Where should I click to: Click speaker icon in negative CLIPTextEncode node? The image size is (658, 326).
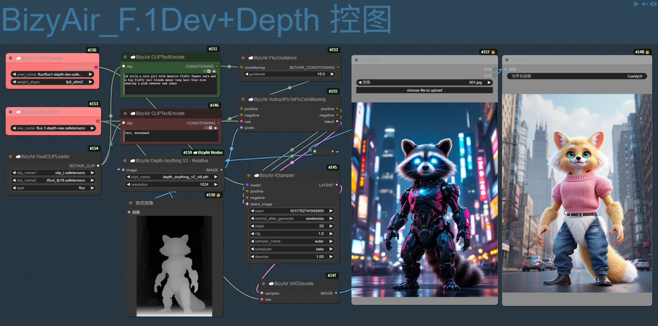pos(216,128)
